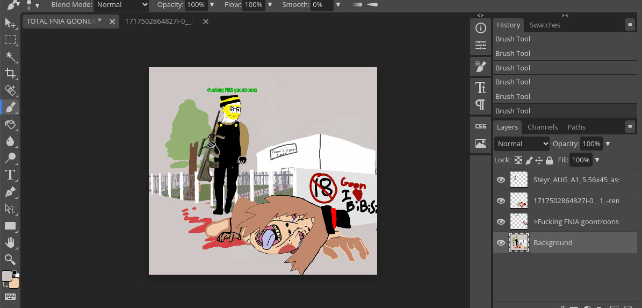
Task: Open the Info panel icon
Action: click(x=480, y=28)
